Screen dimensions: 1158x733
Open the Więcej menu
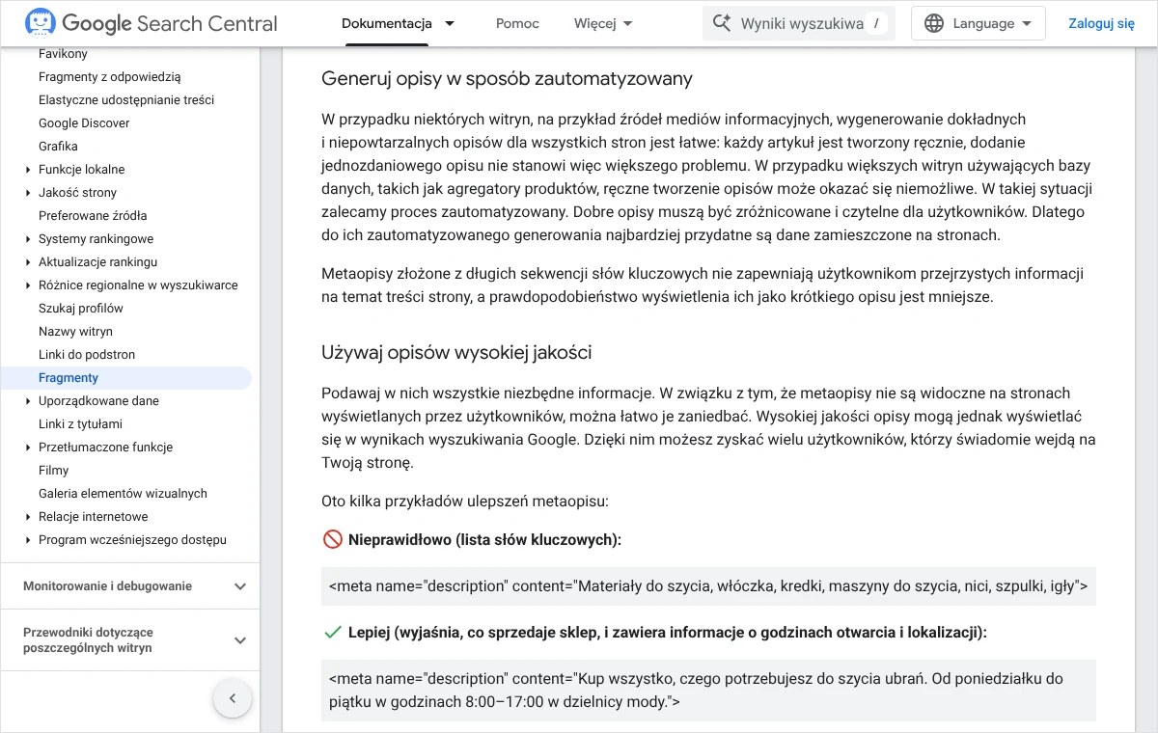click(603, 23)
